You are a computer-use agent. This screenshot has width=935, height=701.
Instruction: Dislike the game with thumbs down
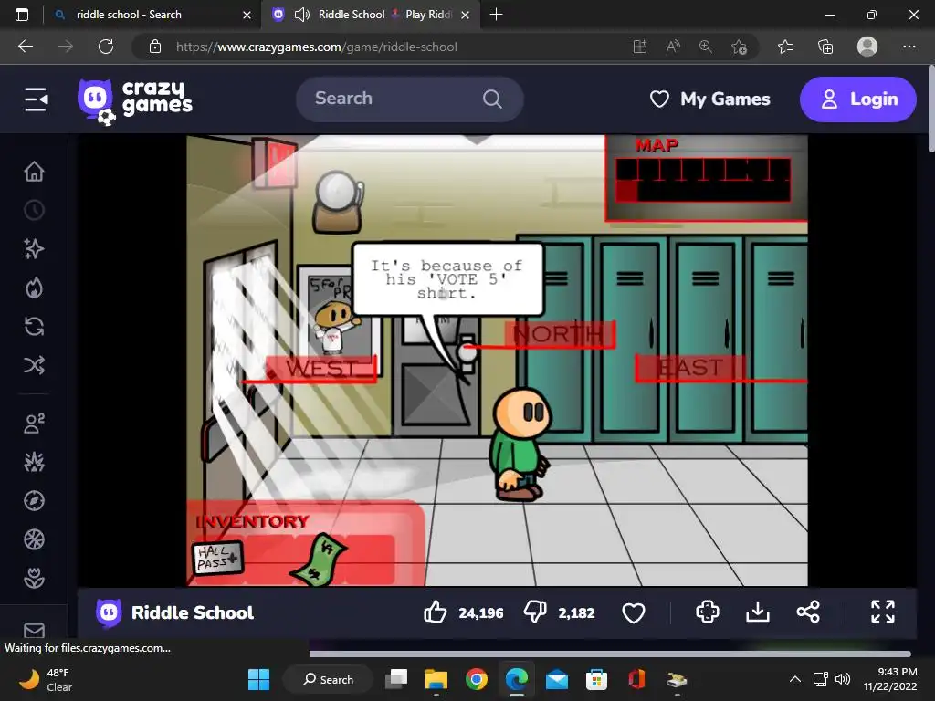tap(535, 612)
